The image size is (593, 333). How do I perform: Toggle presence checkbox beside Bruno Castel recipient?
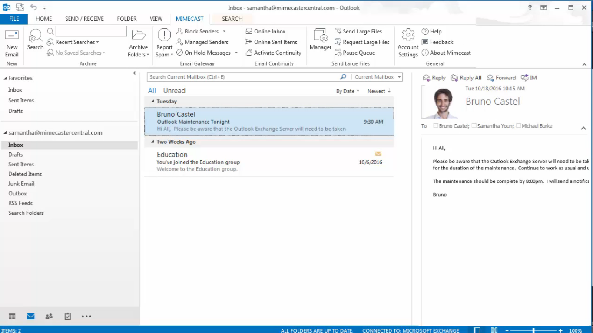(x=436, y=126)
